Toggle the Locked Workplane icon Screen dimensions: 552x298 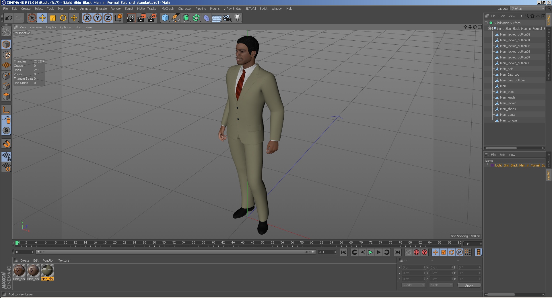[x=6, y=156]
